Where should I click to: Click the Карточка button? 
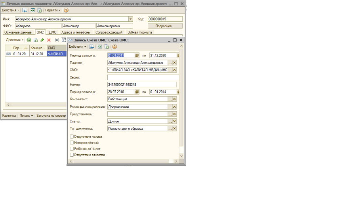coord(9,116)
